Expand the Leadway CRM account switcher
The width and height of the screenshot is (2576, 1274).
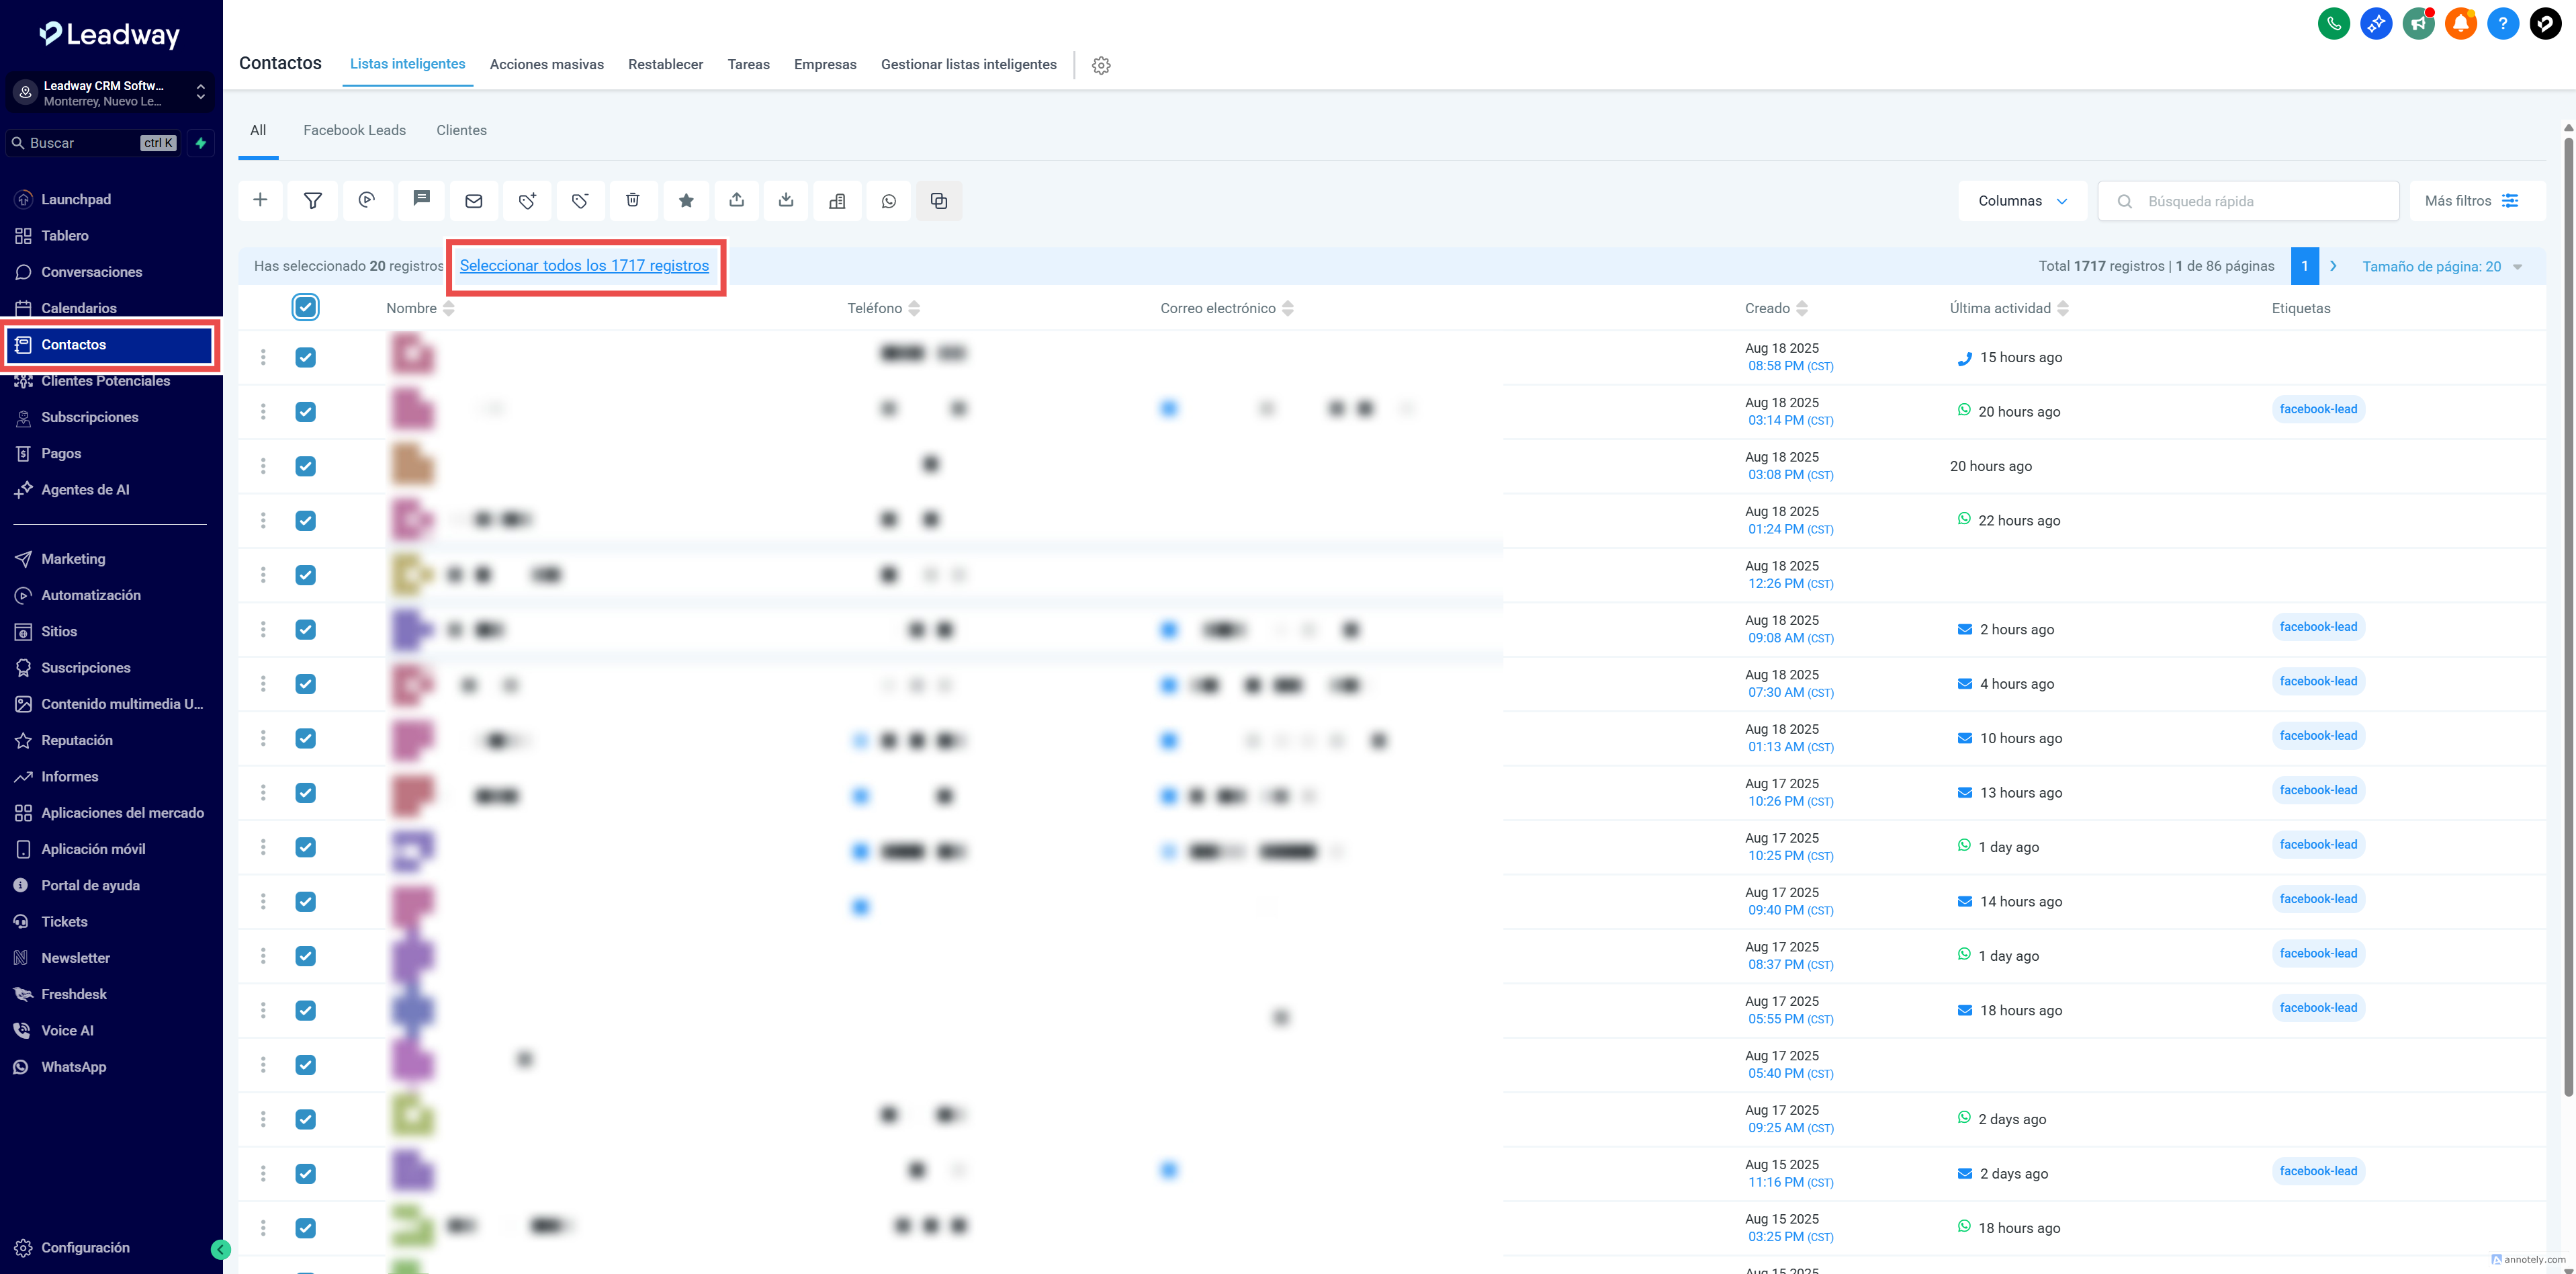coord(110,93)
